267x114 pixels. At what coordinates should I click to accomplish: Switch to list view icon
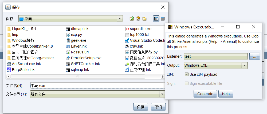click(156, 19)
